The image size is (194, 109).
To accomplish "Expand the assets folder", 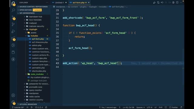I will pos(33,33).
